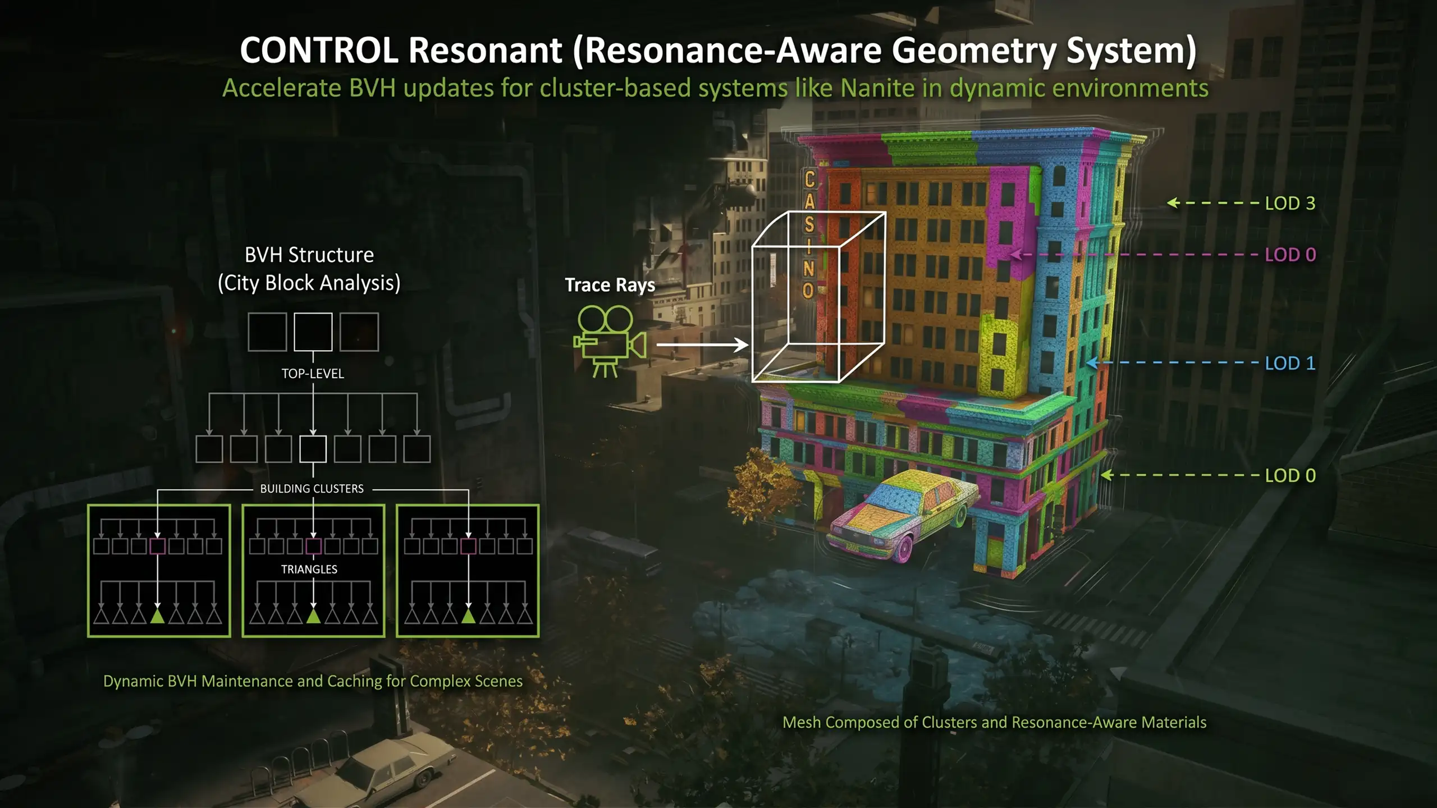1437x808 pixels.
Task: Click the "BVH Structure" heading text
Action: coord(309,255)
